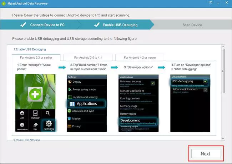The width and height of the screenshot is (232, 164).
Task: Click 'Memory usage' row text
Action: tap(129, 106)
